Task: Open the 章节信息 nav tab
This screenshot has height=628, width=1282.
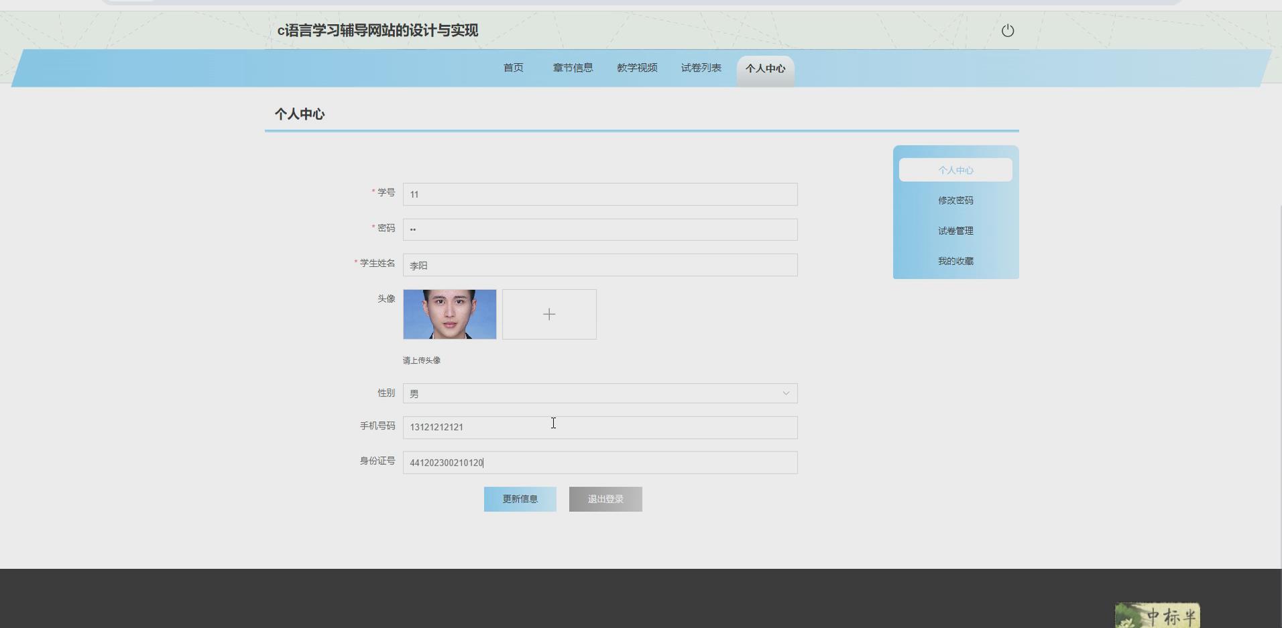Action: point(573,68)
